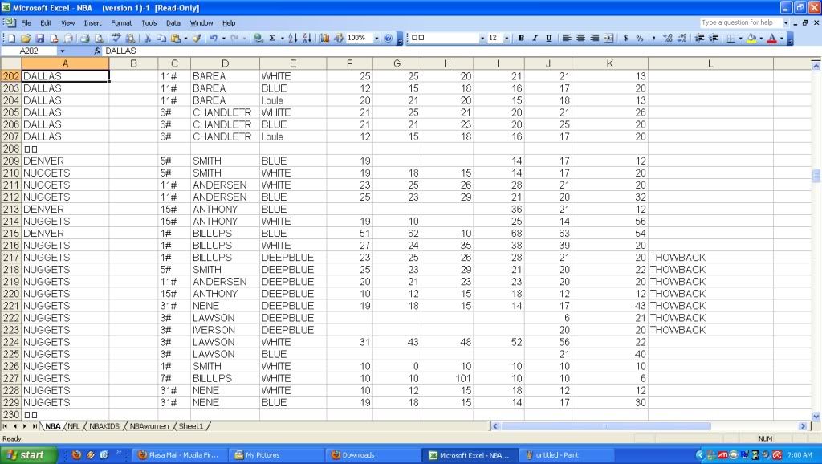Switch to the NFL sheet tab
Screen dimensions: 822x464
pos(73,426)
